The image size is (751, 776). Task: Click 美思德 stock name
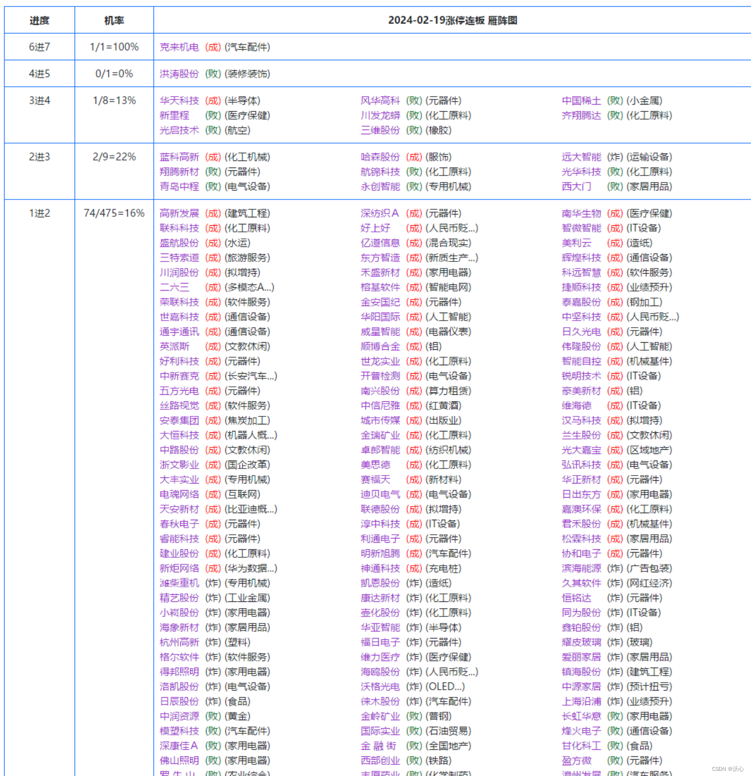pyautogui.click(x=375, y=465)
